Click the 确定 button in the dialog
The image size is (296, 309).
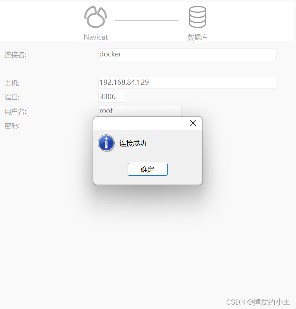click(x=147, y=169)
